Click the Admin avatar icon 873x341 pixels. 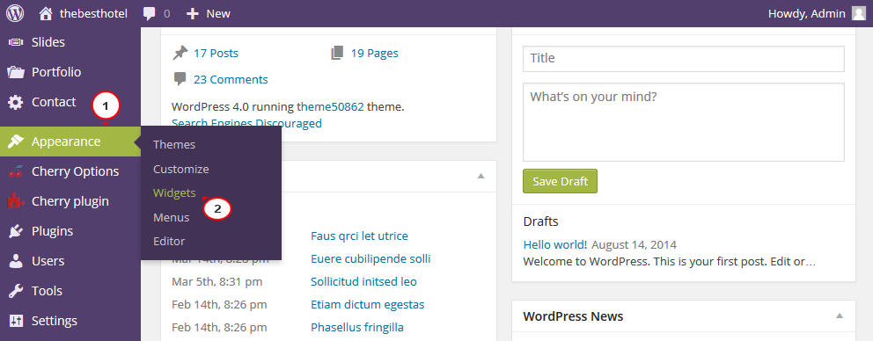[859, 13]
